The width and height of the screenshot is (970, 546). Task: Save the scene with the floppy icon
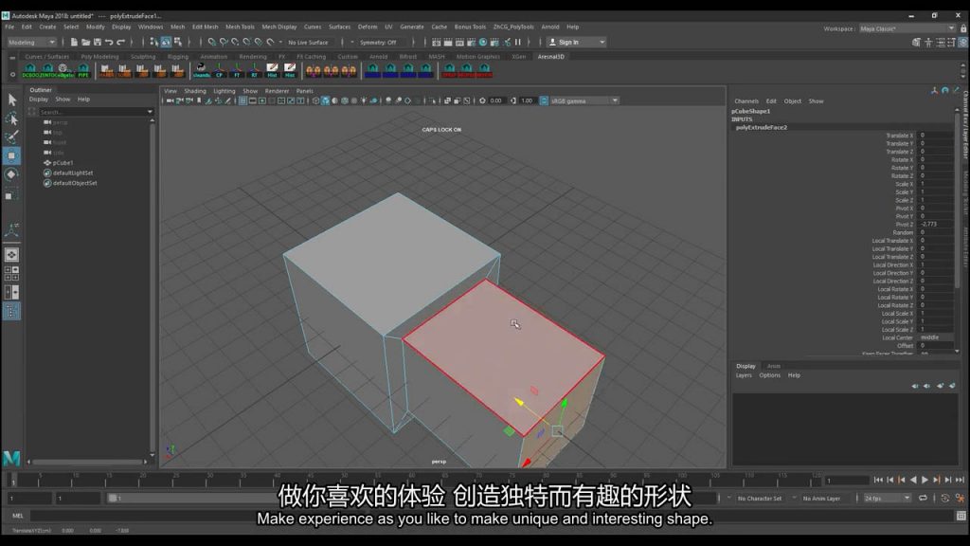[x=98, y=42]
